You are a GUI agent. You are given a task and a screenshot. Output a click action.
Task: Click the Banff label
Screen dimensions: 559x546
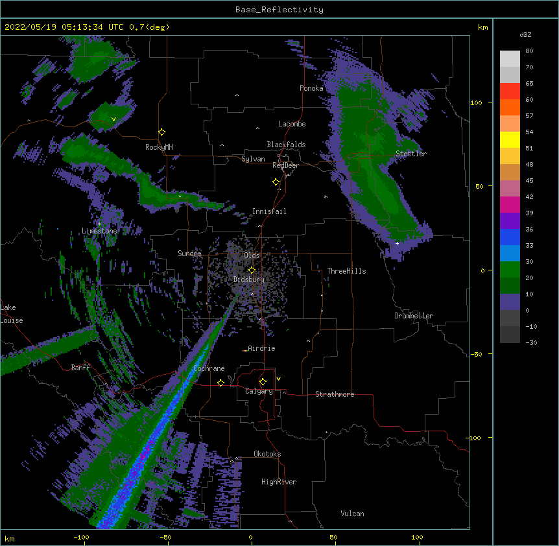(80, 368)
